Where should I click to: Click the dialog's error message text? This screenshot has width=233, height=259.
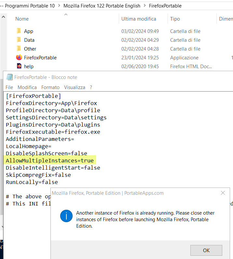point(145,219)
